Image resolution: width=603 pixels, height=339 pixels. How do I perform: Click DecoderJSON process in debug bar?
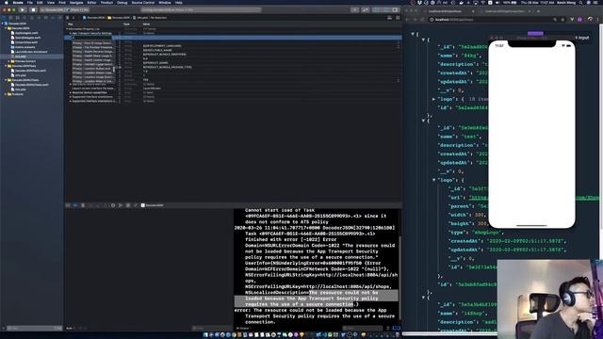pos(153,205)
